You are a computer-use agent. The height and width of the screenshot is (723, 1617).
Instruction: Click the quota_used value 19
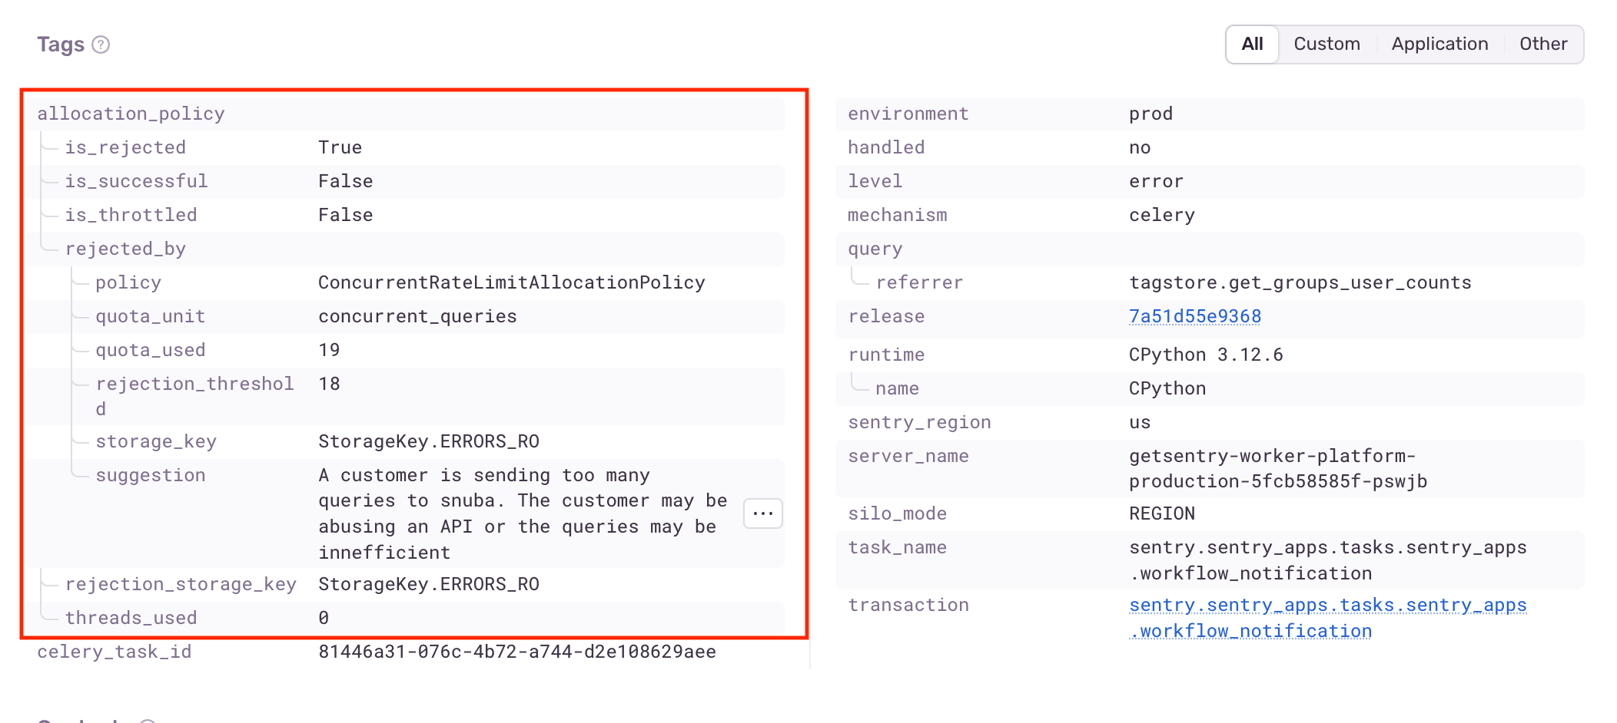pos(329,349)
